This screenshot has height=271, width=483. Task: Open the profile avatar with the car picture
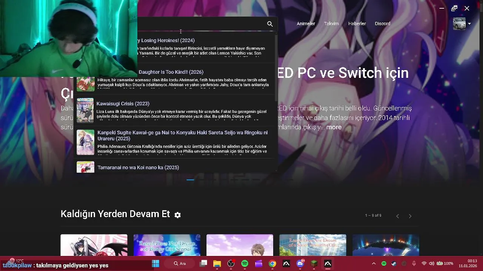coord(459,24)
